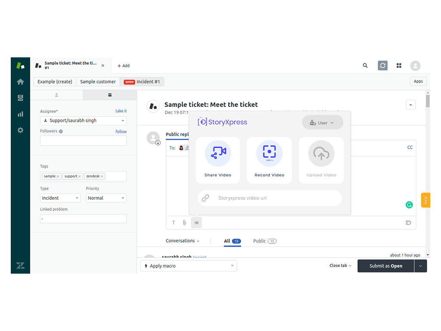Click the Share Video icon
This screenshot has width=441, height=331.
pos(218,153)
